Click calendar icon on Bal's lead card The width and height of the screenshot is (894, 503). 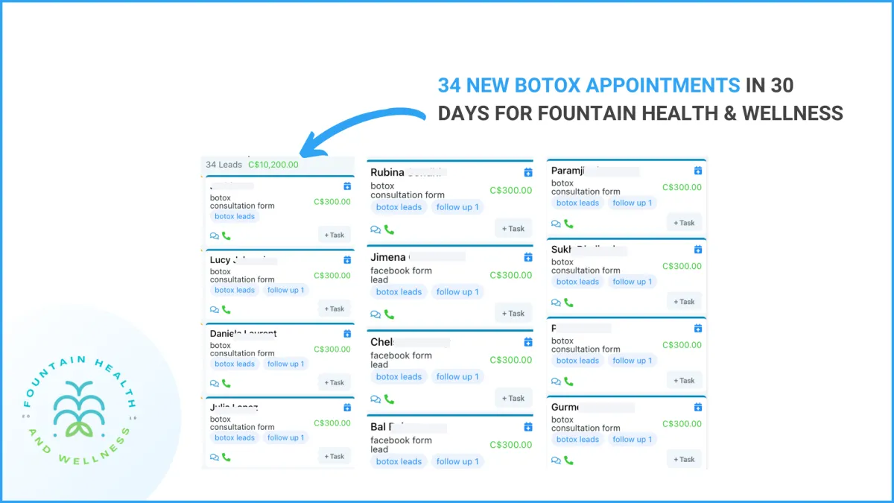pyautogui.click(x=528, y=427)
